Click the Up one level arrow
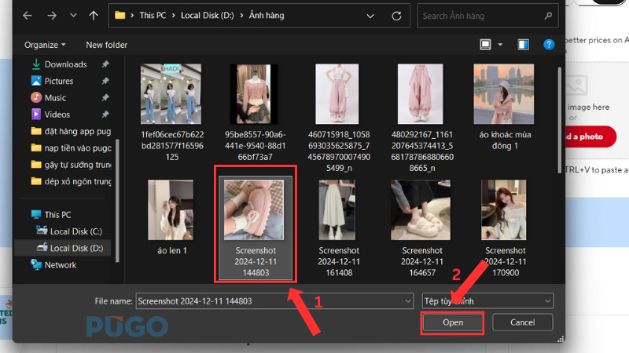 click(x=94, y=16)
